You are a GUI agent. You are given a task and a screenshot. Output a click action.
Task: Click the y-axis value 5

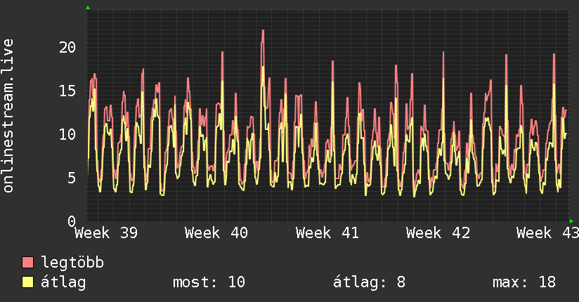[72, 178]
